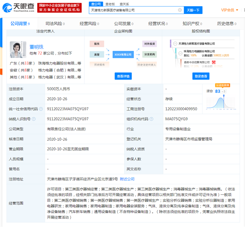Open the VIP会员 dropdown
The height and width of the screenshot is (227, 245).
click(228, 10)
